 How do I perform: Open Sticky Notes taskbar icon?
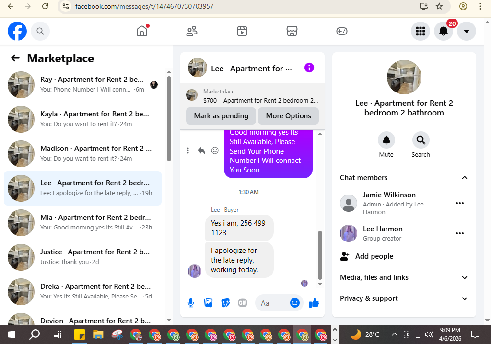coord(80,334)
